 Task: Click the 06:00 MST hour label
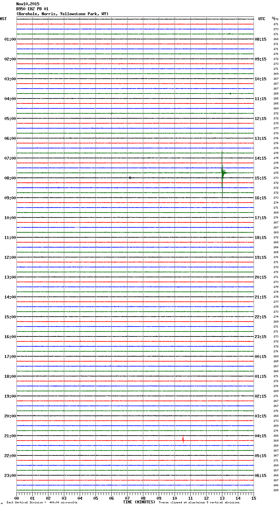(10, 138)
